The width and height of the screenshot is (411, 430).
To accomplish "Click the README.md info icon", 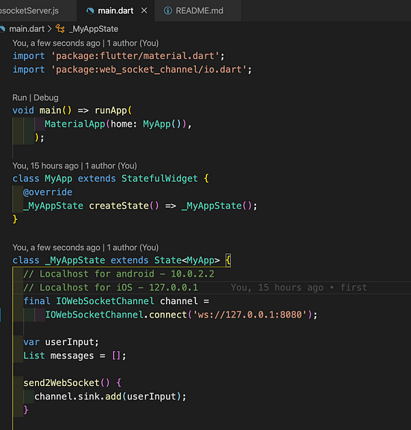I will click(168, 10).
